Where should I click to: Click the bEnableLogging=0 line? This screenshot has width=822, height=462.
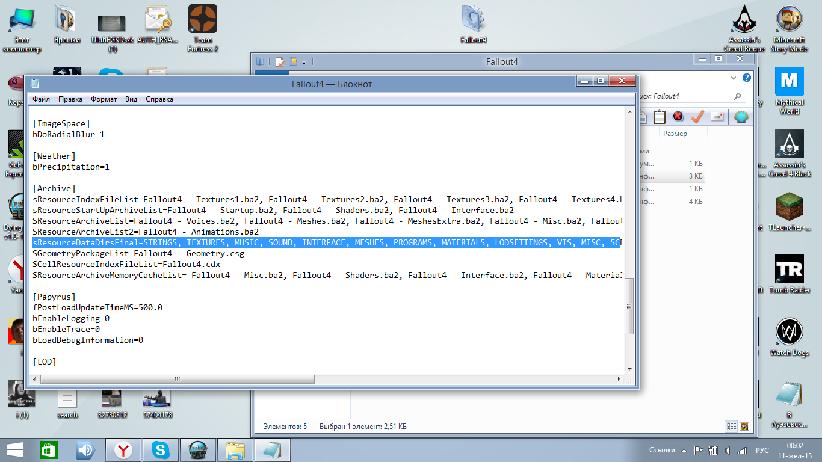[71, 318]
